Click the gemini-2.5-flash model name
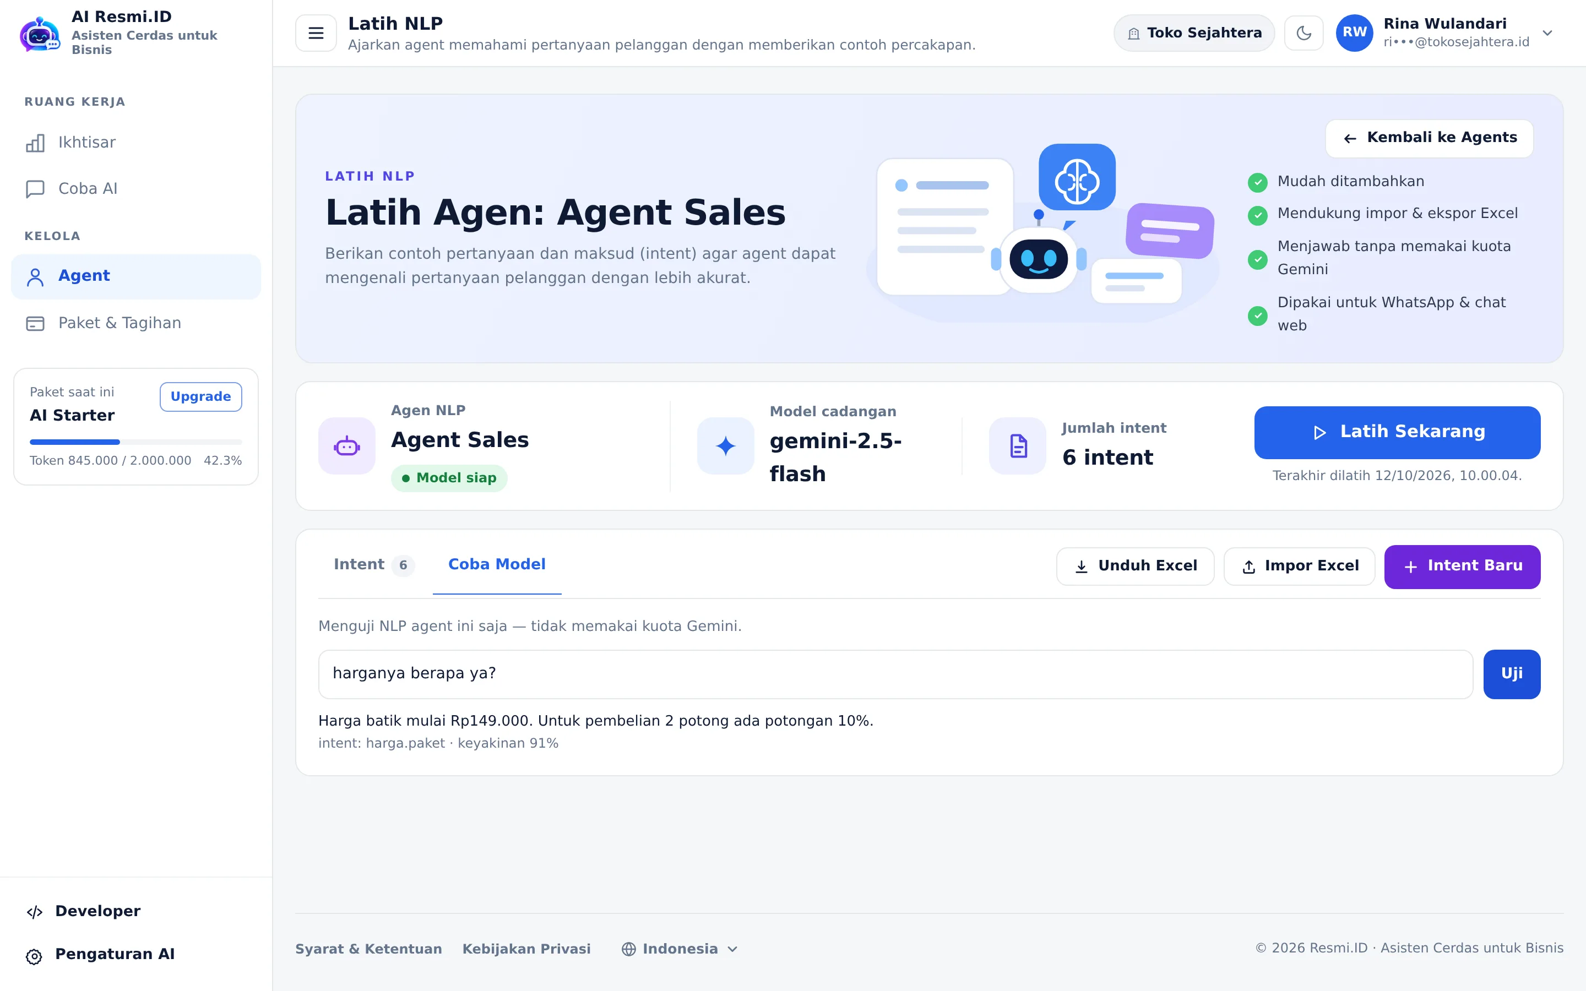 [x=835, y=458]
